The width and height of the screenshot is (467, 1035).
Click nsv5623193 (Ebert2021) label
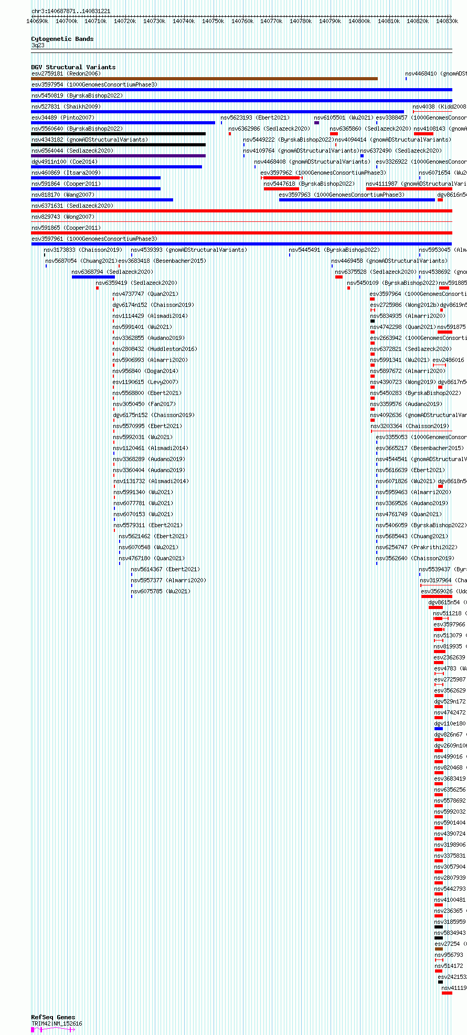pyautogui.click(x=255, y=118)
